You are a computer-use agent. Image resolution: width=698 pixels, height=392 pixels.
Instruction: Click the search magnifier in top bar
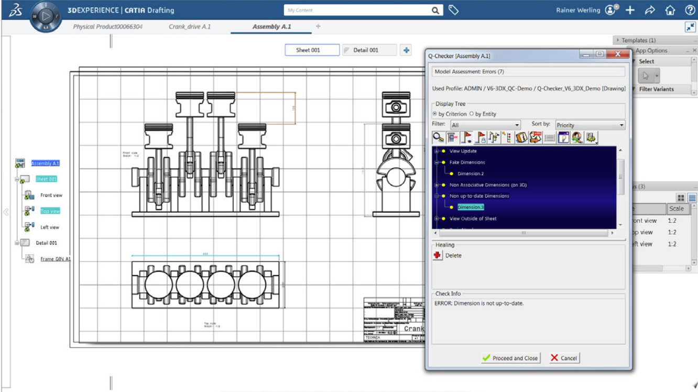435,10
